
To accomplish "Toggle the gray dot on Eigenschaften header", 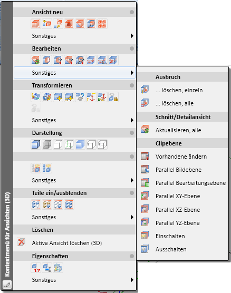I will pyautogui.click(x=132, y=256).
